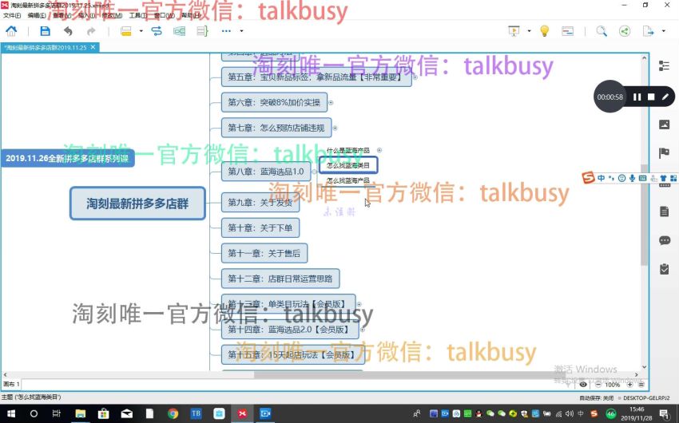Expand chapter five subtopics
The width and height of the screenshot is (679, 423).
(415, 77)
